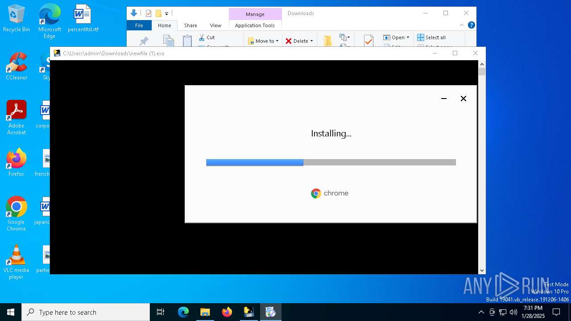This screenshot has width=571, height=321.
Task: Click the Properties checkmark icon
Action: tap(368, 41)
